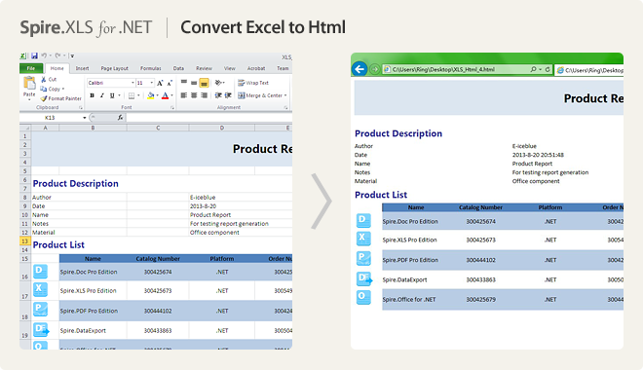643x370 pixels.
Task: Click the Decrease Font Size icon
Action: coord(170,83)
